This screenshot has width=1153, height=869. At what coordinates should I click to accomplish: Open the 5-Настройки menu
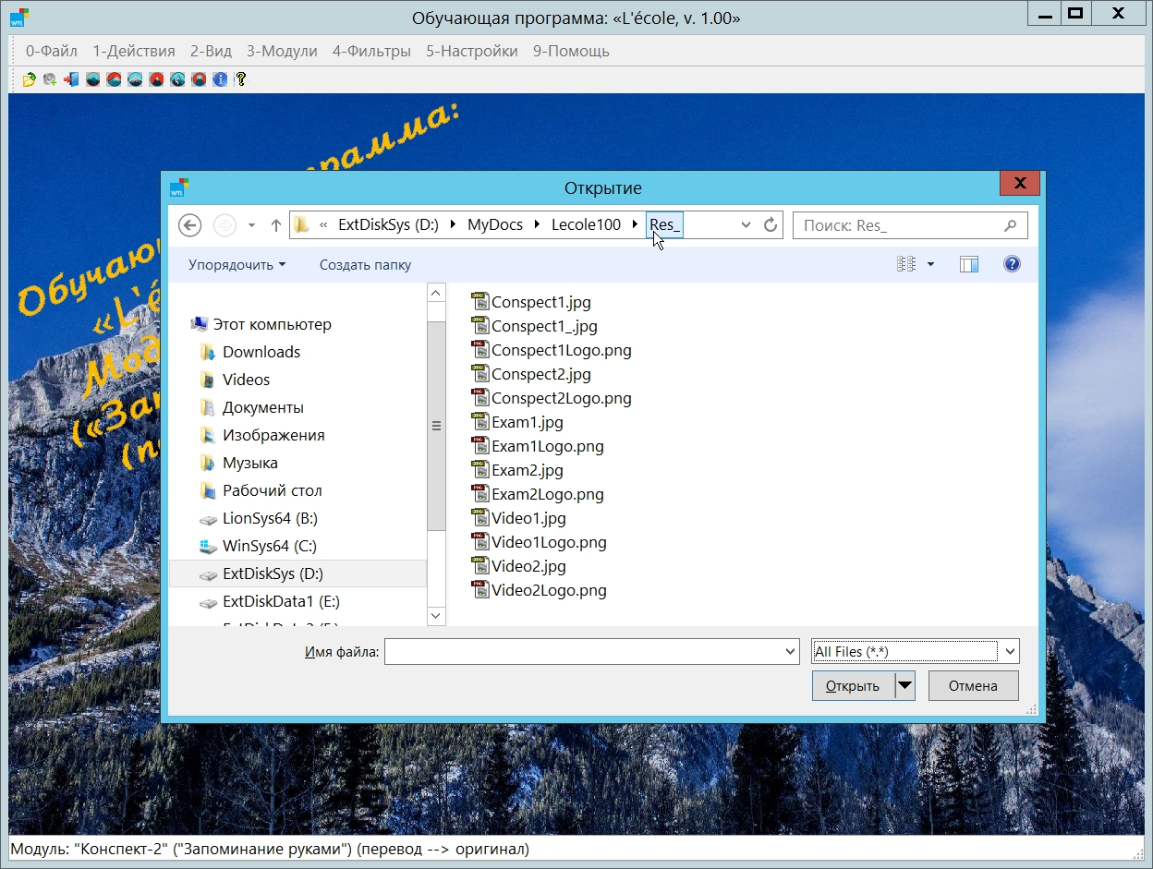[471, 51]
